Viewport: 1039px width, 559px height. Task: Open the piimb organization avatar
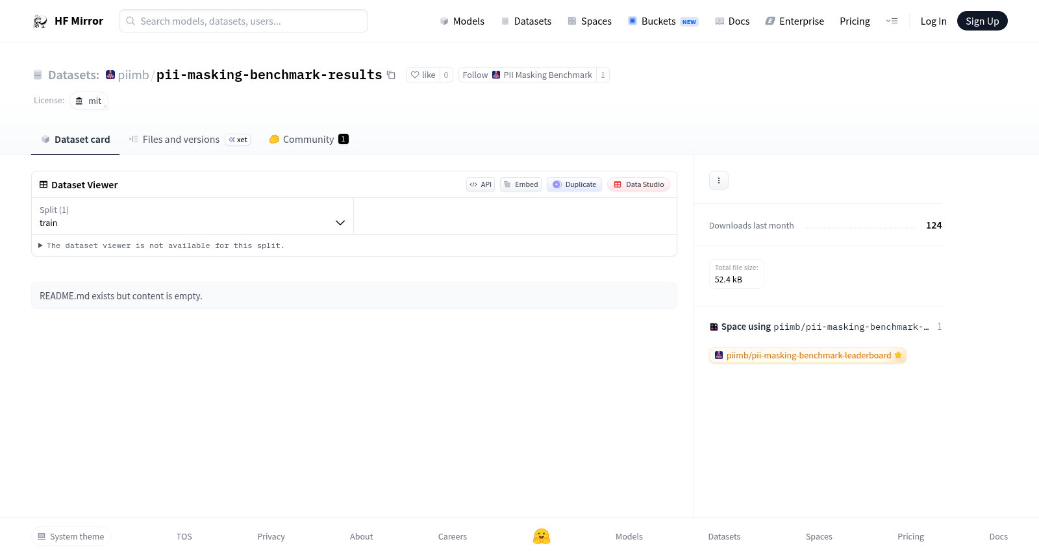pyautogui.click(x=110, y=75)
